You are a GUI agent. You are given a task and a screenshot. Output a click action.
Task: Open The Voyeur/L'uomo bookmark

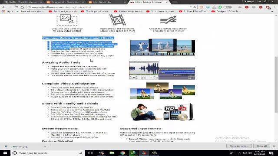coord(96,11)
